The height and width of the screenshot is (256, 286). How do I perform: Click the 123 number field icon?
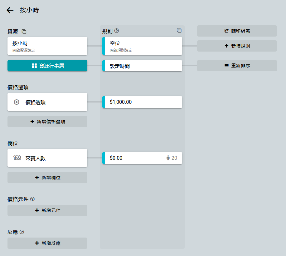coord(17,158)
